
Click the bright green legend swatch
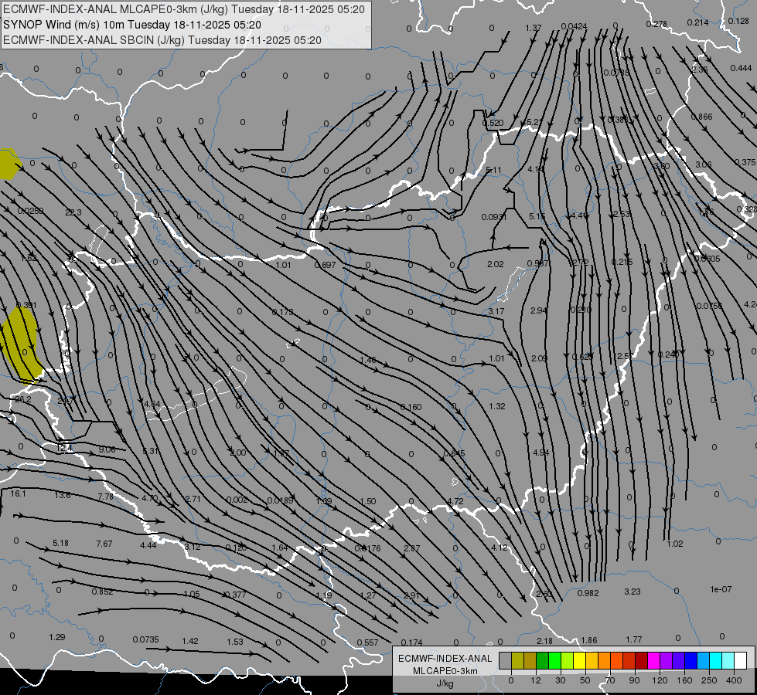click(x=554, y=660)
